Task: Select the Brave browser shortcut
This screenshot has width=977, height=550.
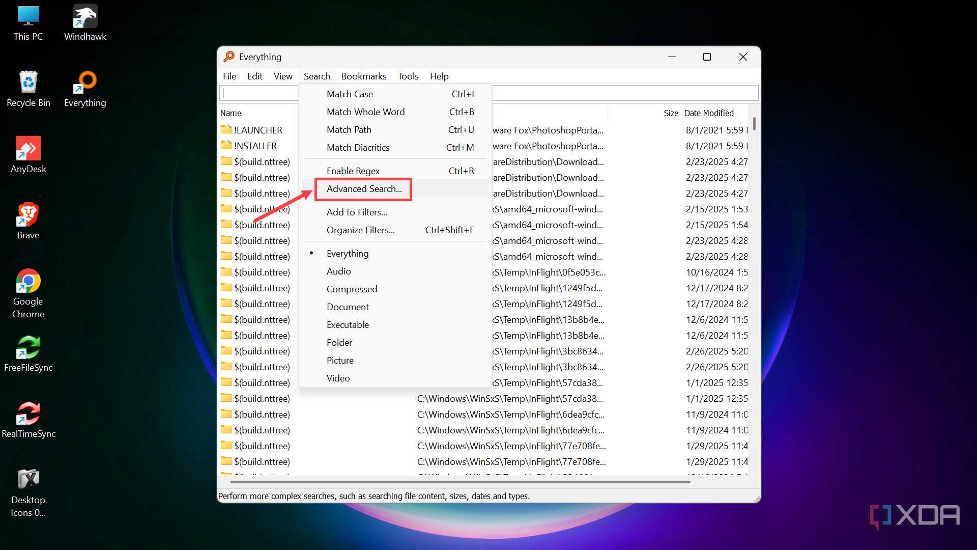Action: tap(28, 222)
